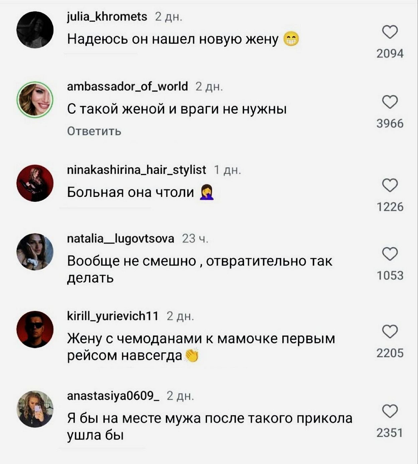This screenshot has width=418, height=464.
Task: Open the kirill_yurievich11 username link
Action: coord(113,316)
